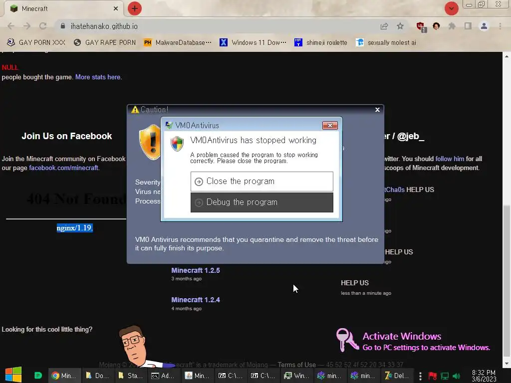Toggle the browser side panel
The width and height of the screenshot is (511, 383).
(x=468, y=26)
